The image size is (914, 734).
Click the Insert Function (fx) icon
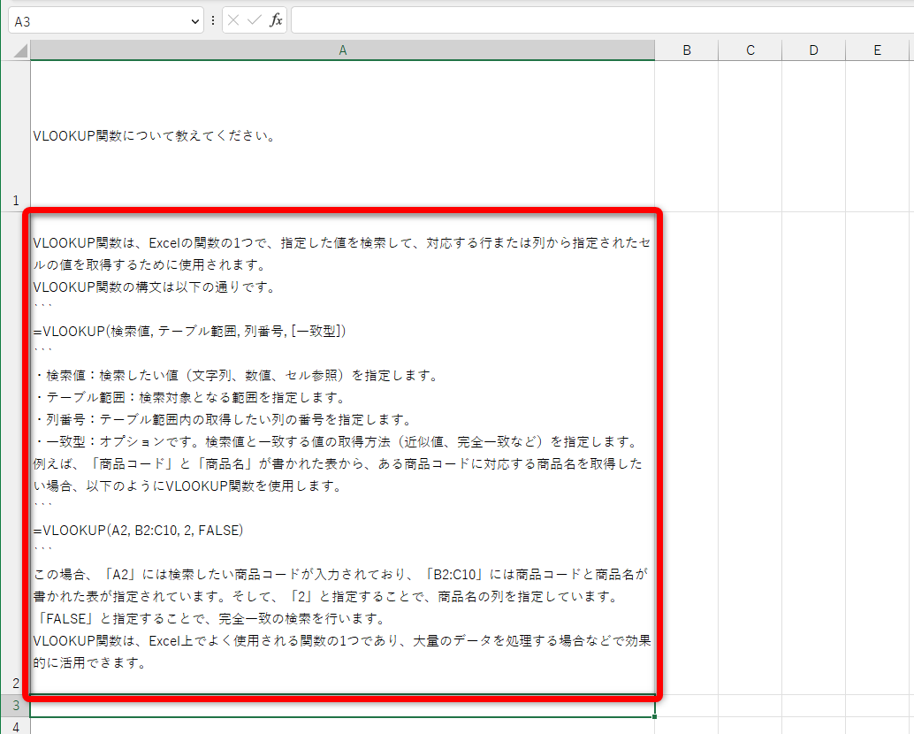tap(274, 19)
